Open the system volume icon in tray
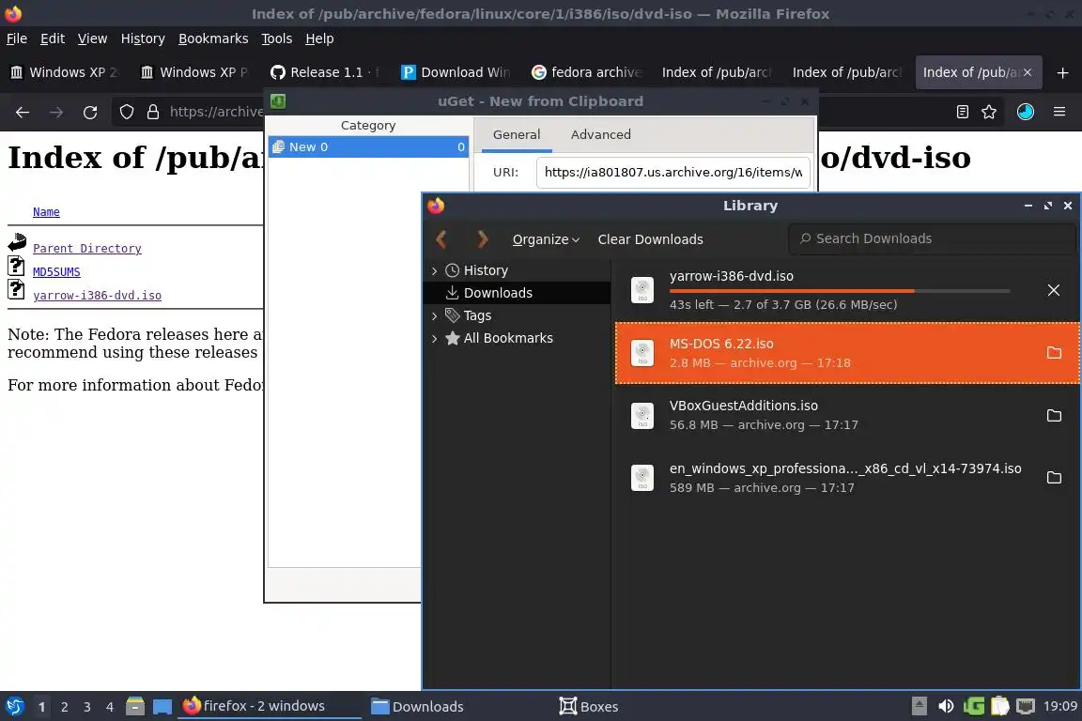Image resolution: width=1082 pixels, height=721 pixels. [x=946, y=706]
